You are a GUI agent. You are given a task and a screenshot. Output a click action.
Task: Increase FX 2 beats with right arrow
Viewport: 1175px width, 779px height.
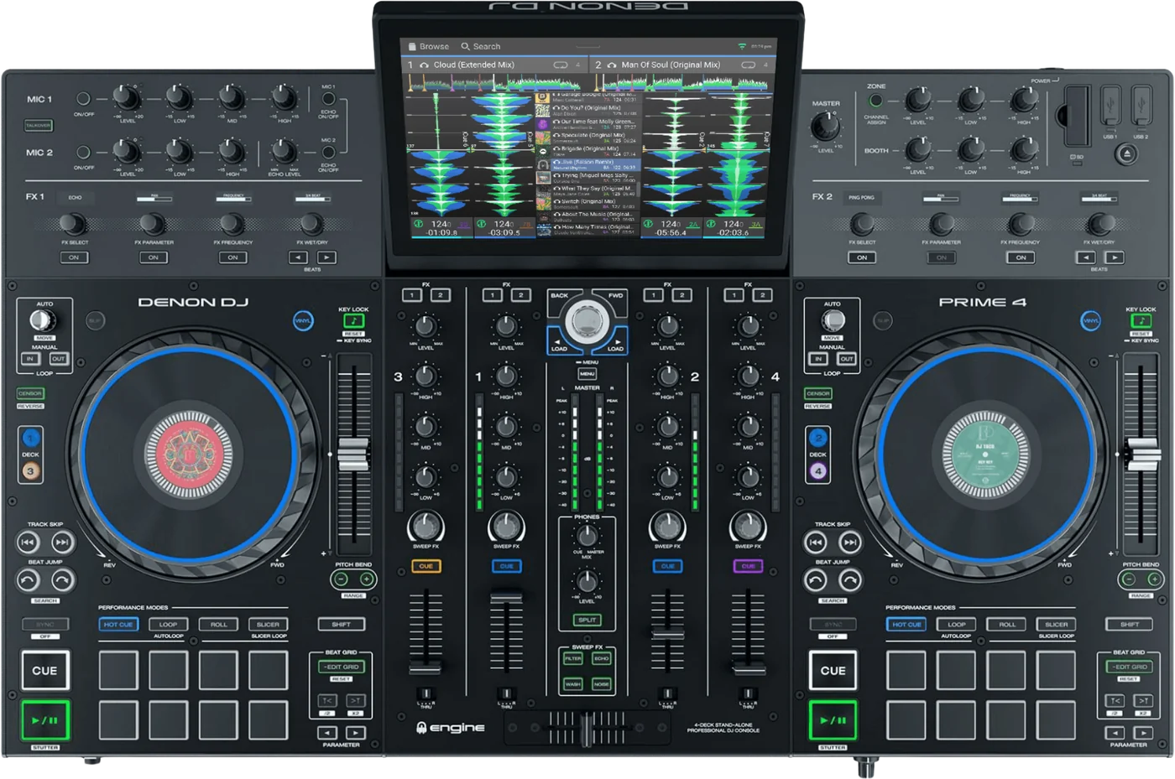1115,257
